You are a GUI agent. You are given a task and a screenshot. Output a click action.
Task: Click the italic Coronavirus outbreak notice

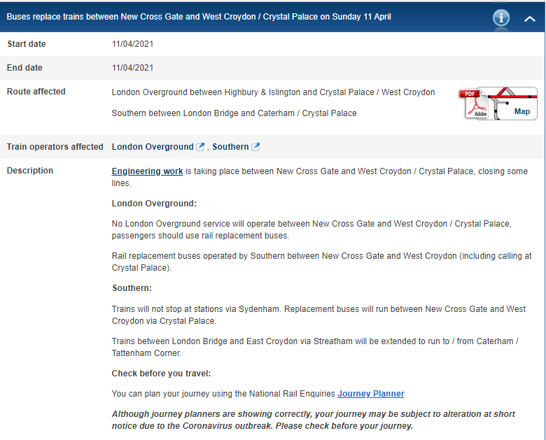tap(314, 420)
